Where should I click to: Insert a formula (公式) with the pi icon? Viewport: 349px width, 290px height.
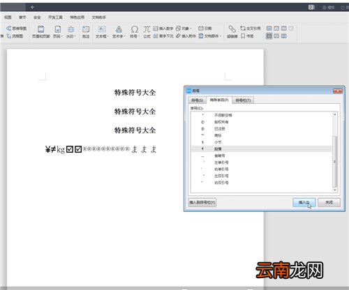pyautogui.click(x=147, y=32)
